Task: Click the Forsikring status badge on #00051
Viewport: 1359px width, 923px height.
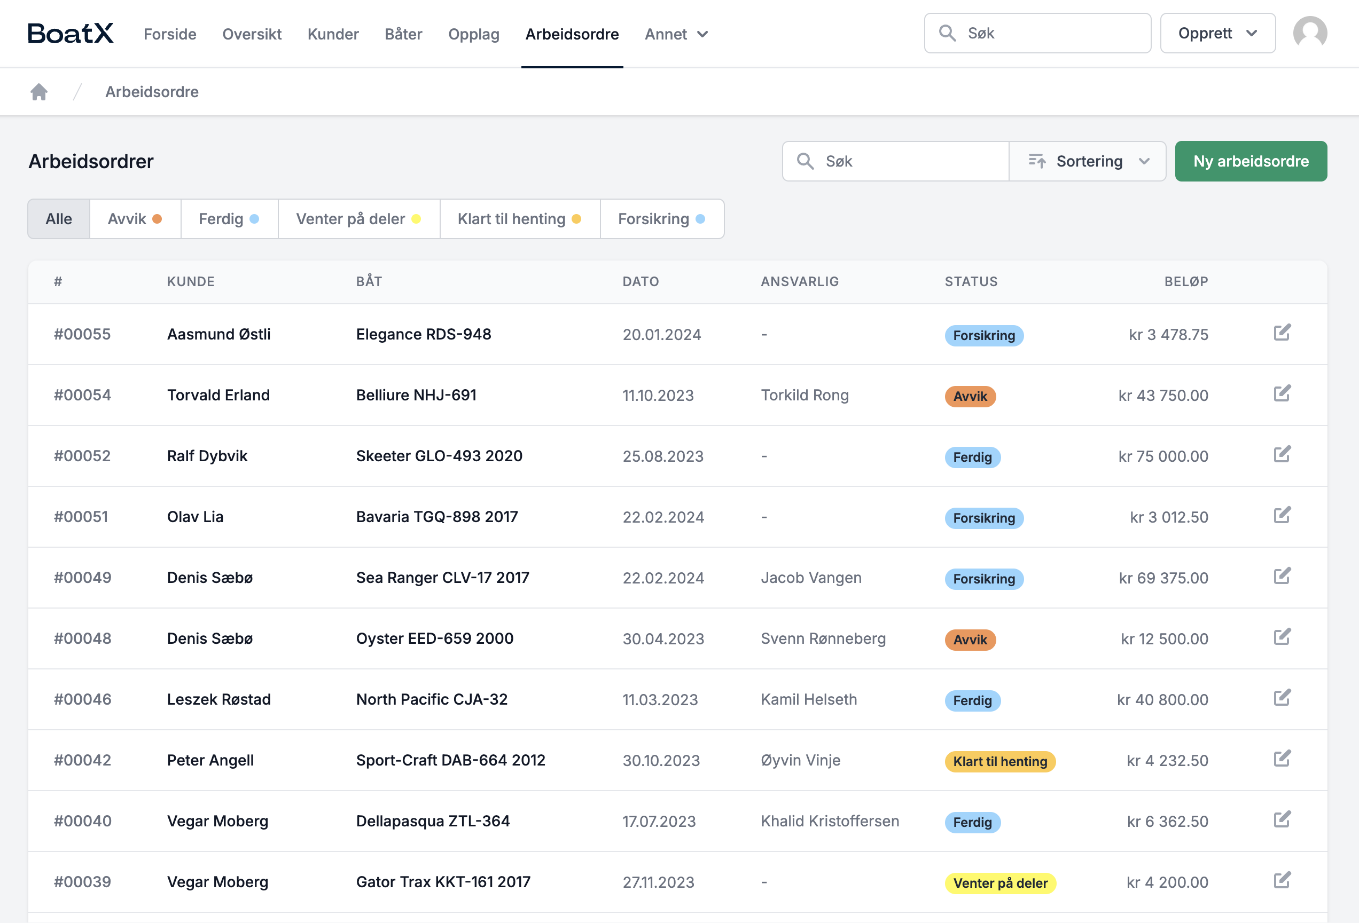Action: point(983,518)
